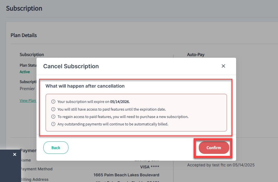Click the info icon beside the automatic billing notice
Image resolution: width=278 pixels, height=182 pixels.
click(53, 124)
